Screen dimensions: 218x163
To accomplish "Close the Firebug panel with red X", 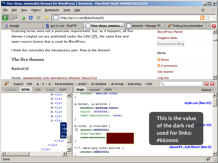I will point(212,84).
